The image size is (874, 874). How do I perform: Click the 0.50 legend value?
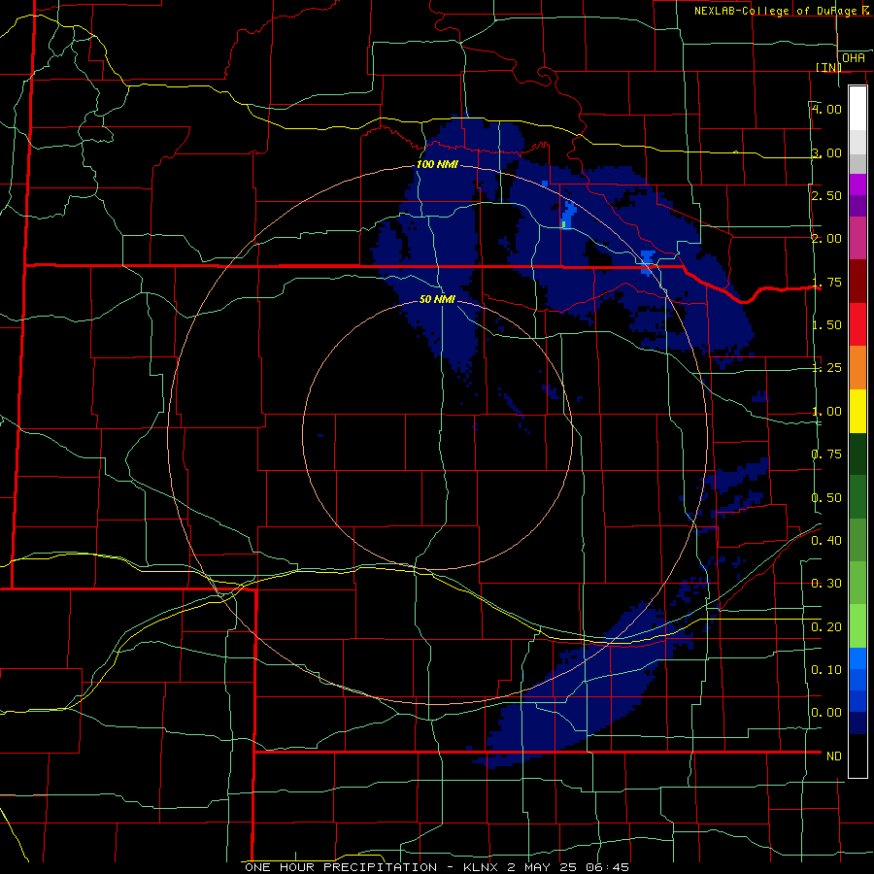tap(826, 498)
